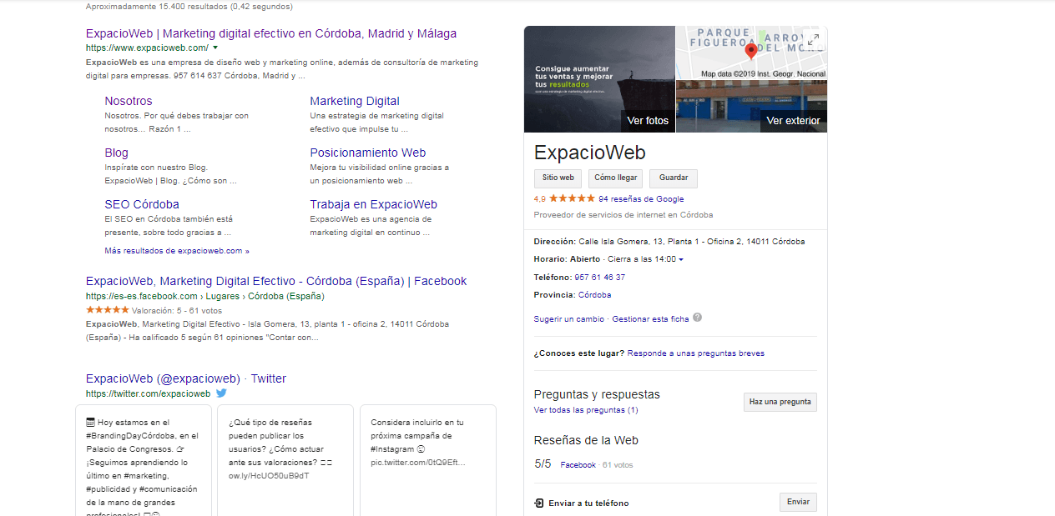Viewport: 1055px width, 516px height.
Task: Click the help icon beside Gestionar esta ficha
Action: 697,318
